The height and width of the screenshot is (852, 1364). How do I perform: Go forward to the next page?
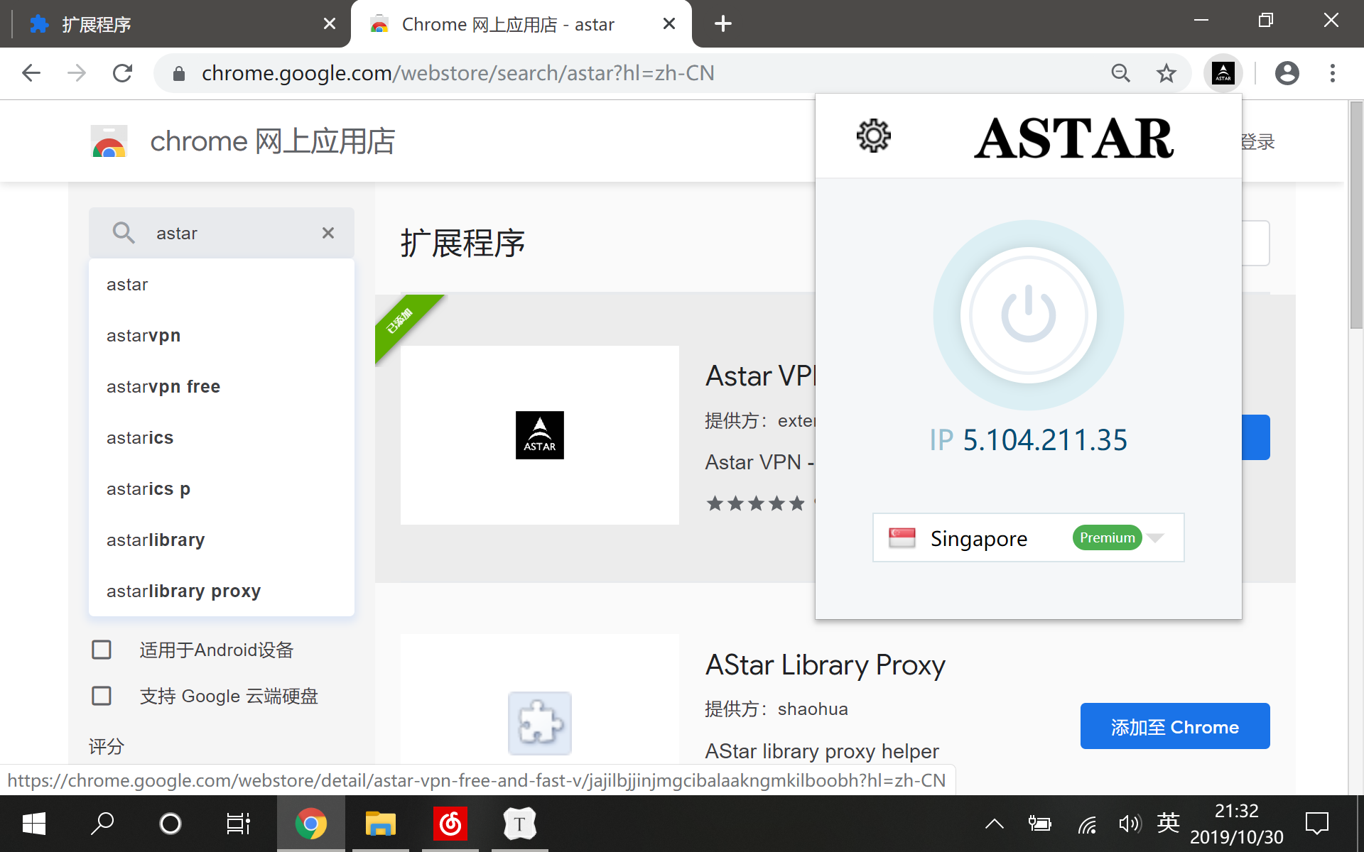77,72
